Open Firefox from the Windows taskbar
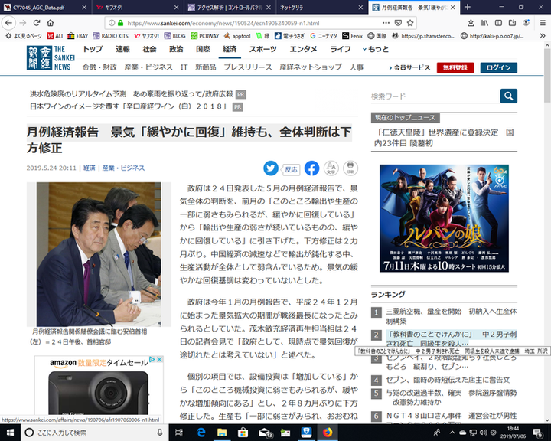The image size is (551, 441). tap(327, 433)
